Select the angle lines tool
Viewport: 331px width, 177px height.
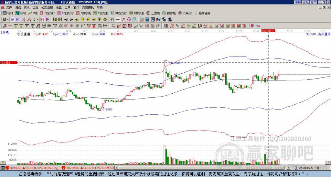(x=136, y=26)
